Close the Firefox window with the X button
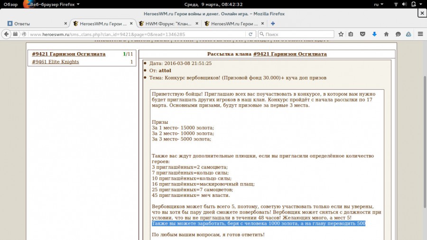The image size is (427, 240). (x=422, y=13)
